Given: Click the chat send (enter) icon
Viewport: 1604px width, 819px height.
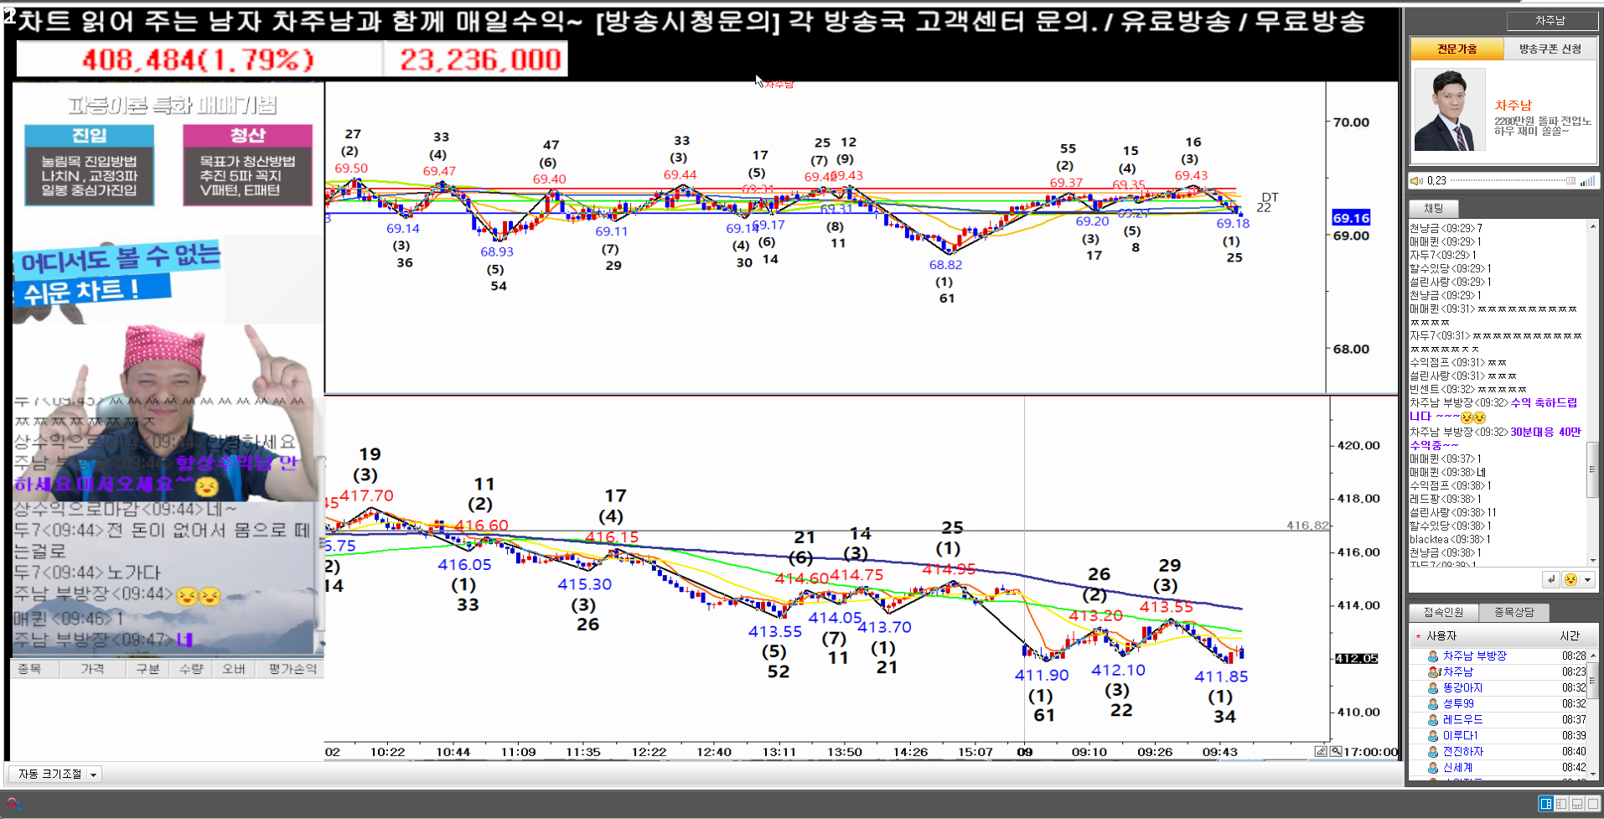Looking at the screenshot, I should coord(1551,579).
